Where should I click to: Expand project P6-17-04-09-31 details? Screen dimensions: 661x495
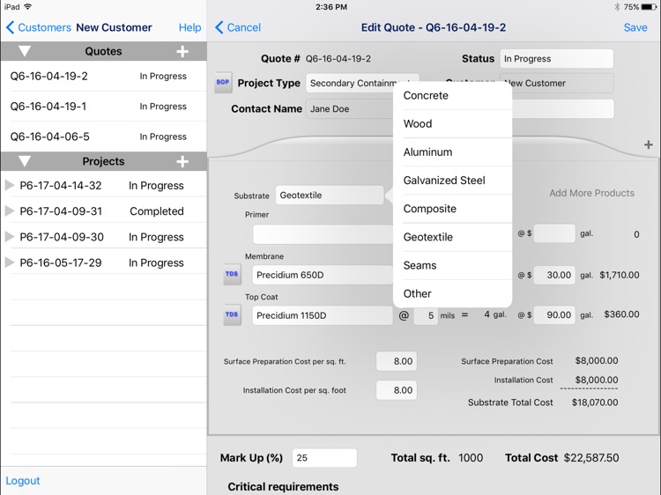tap(10, 211)
